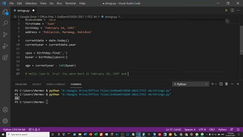Click the editor vertical scrollbar
The height and width of the screenshot is (137, 243).
241,40
